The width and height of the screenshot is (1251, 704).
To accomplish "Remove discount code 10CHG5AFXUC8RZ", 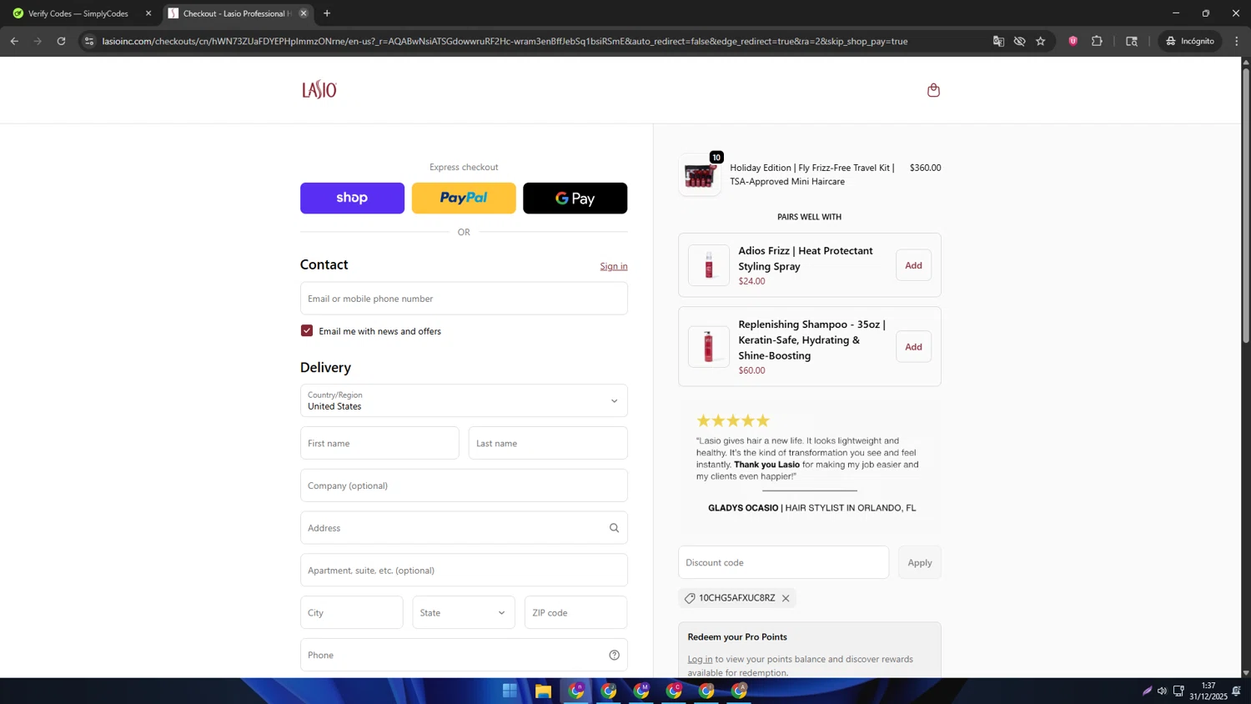I will [786, 598].
